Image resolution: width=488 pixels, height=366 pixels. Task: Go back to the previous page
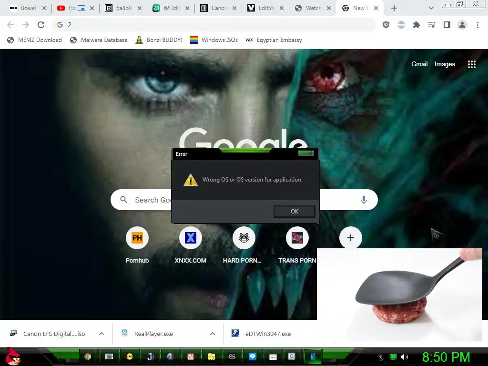point(10,25)
